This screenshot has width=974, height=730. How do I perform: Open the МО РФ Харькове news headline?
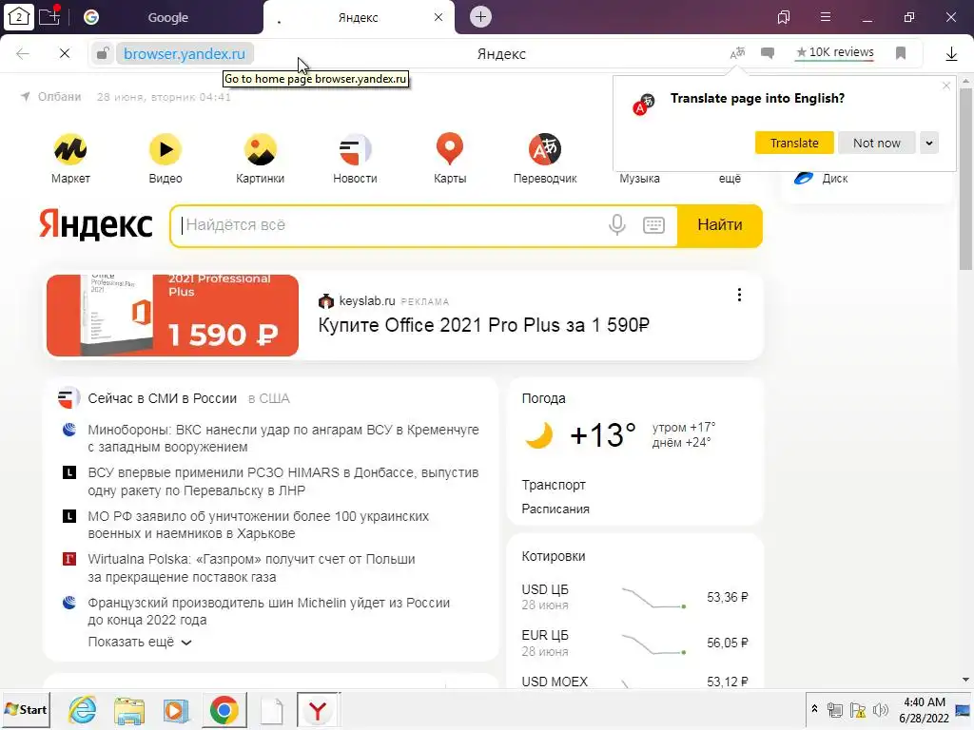259,525
